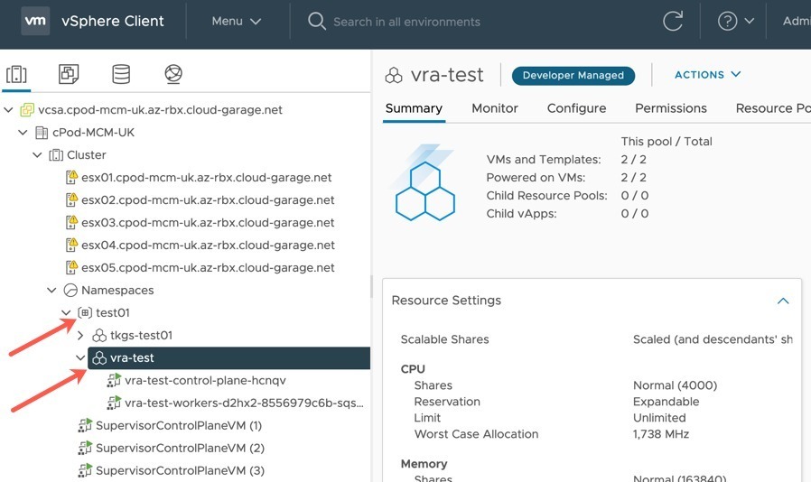Select esx01.cpod-mcm-uk host in tree

207,178
